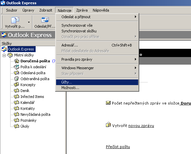Click the Odeslaná pošta folder icon
191x154 pixels.
click(x=16, y=73)
